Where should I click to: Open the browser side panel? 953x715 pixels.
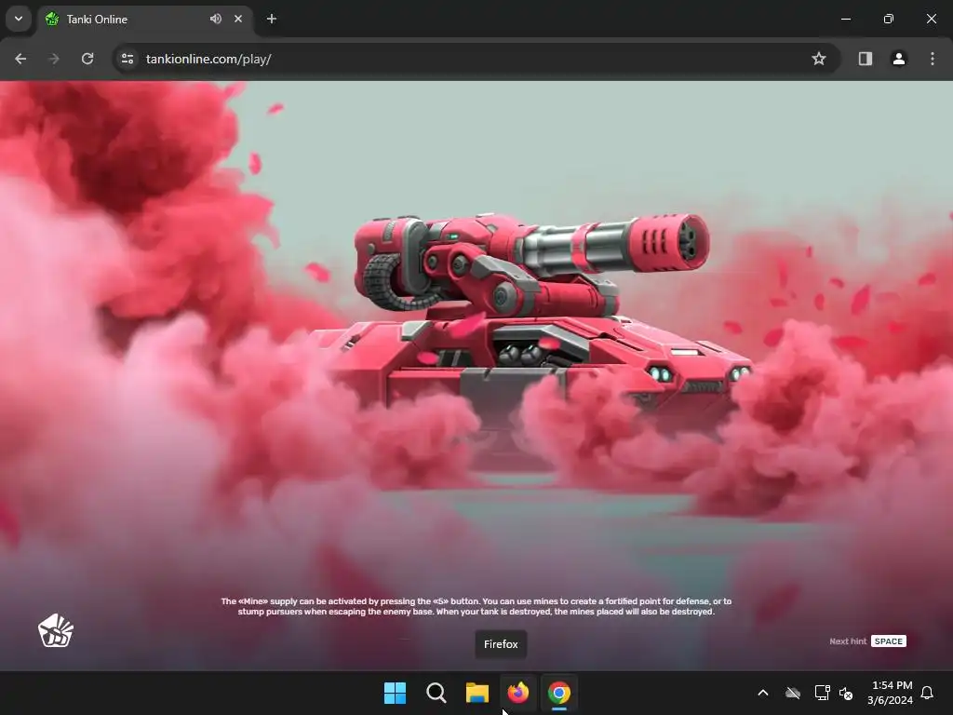tap(866, 59)
